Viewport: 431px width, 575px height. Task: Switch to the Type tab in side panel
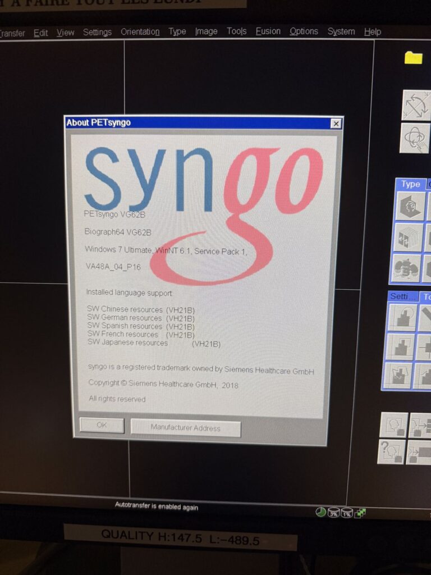click(410, 184)
